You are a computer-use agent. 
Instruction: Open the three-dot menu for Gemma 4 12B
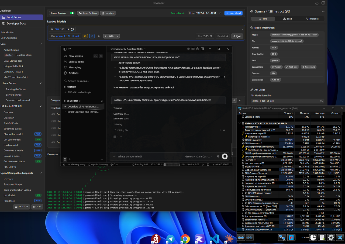[x=323, y=12]
